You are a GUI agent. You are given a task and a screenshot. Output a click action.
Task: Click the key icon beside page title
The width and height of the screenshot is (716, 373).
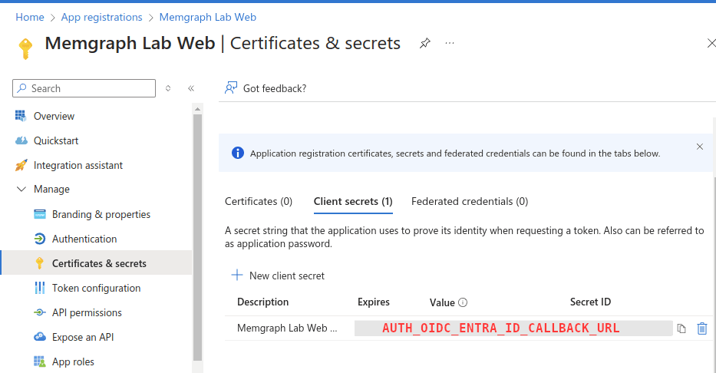pos(25,48)
